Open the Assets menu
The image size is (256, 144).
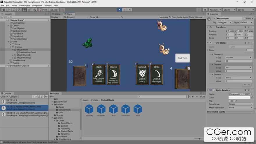pyautogui.click(x=14, y=6)
